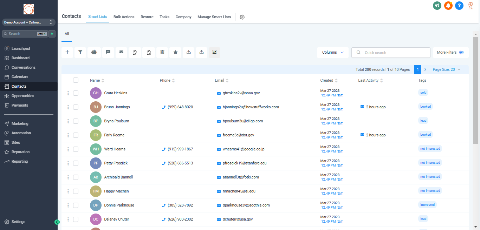Click the robot automation icon
This screenshot has height=230, width=480.
(94, 52)
